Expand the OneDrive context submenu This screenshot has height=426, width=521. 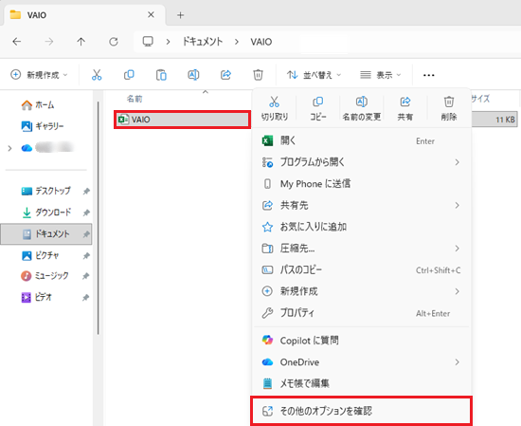(458, 361)
